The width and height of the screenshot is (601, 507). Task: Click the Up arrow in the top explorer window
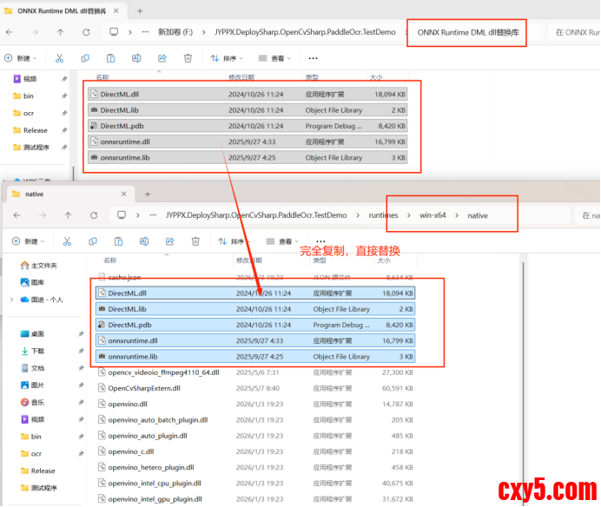coord(60,32)
